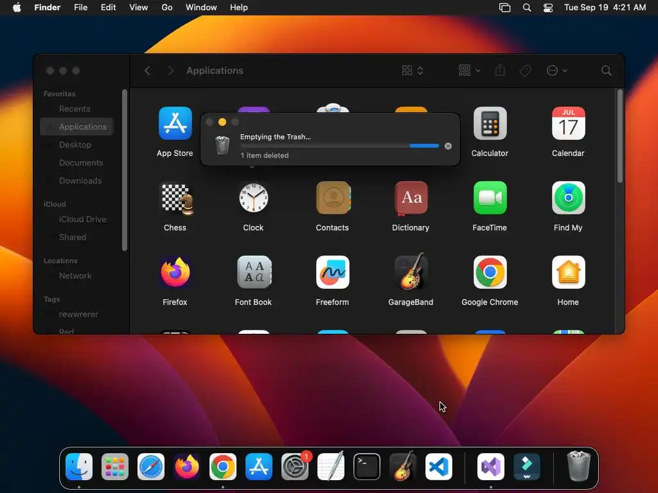This screenshot has width=658, height=493.
Task: Open Spotlight search in the menu bar
Action: coord(527,8)
